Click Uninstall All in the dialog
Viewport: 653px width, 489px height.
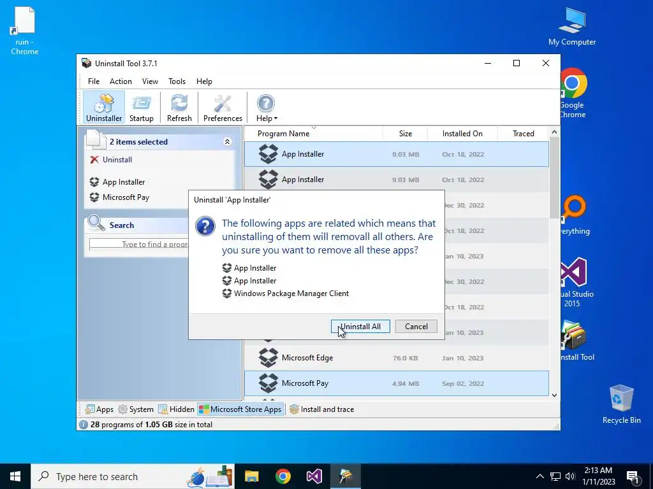click(x=360, y=327)
